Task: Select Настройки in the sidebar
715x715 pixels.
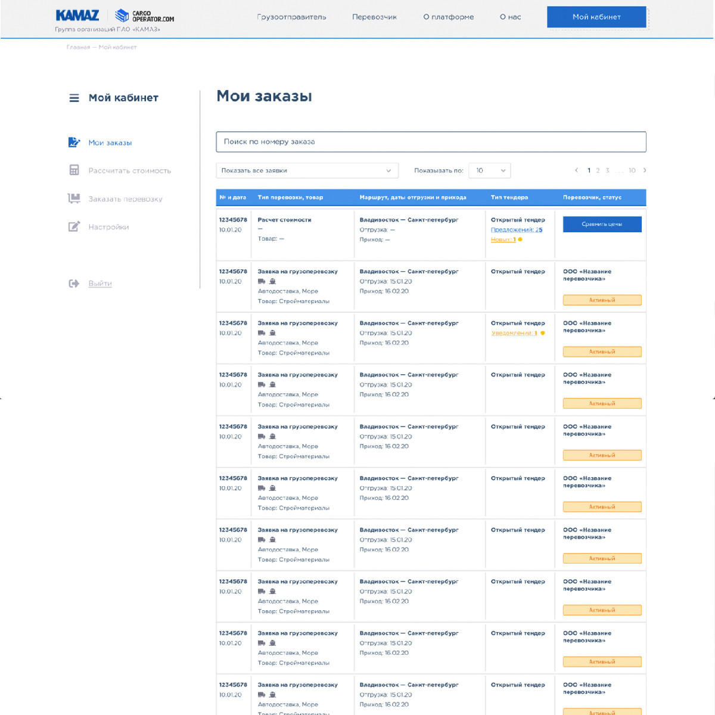Action: (108, 227)
